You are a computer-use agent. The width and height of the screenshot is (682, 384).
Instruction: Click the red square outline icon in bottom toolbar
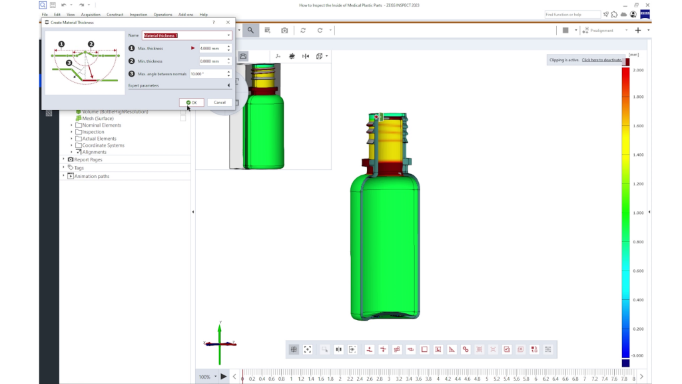424,349
